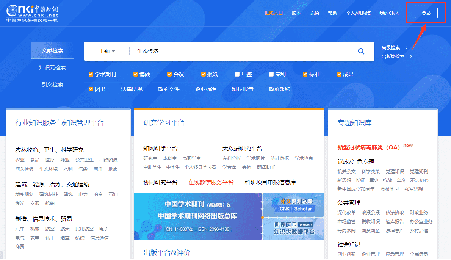Viewport: 451px width, 260px height.
Task: Switch to 引文检索 tab
Action: [52, 85]
